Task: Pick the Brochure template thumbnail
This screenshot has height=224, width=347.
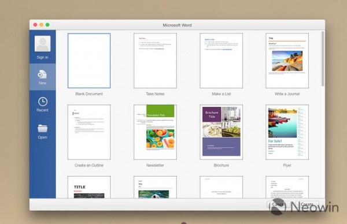Action: coord(222,132)
